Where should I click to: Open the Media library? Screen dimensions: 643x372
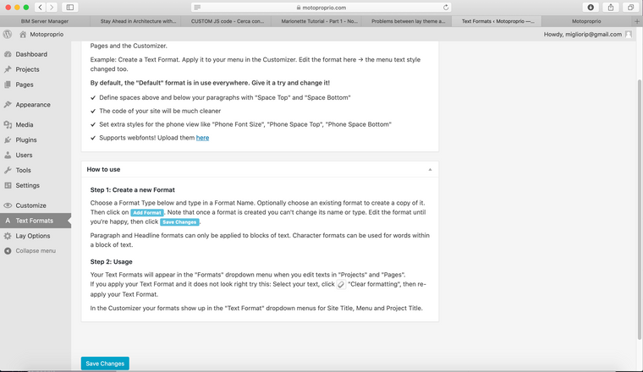[25, 124]
